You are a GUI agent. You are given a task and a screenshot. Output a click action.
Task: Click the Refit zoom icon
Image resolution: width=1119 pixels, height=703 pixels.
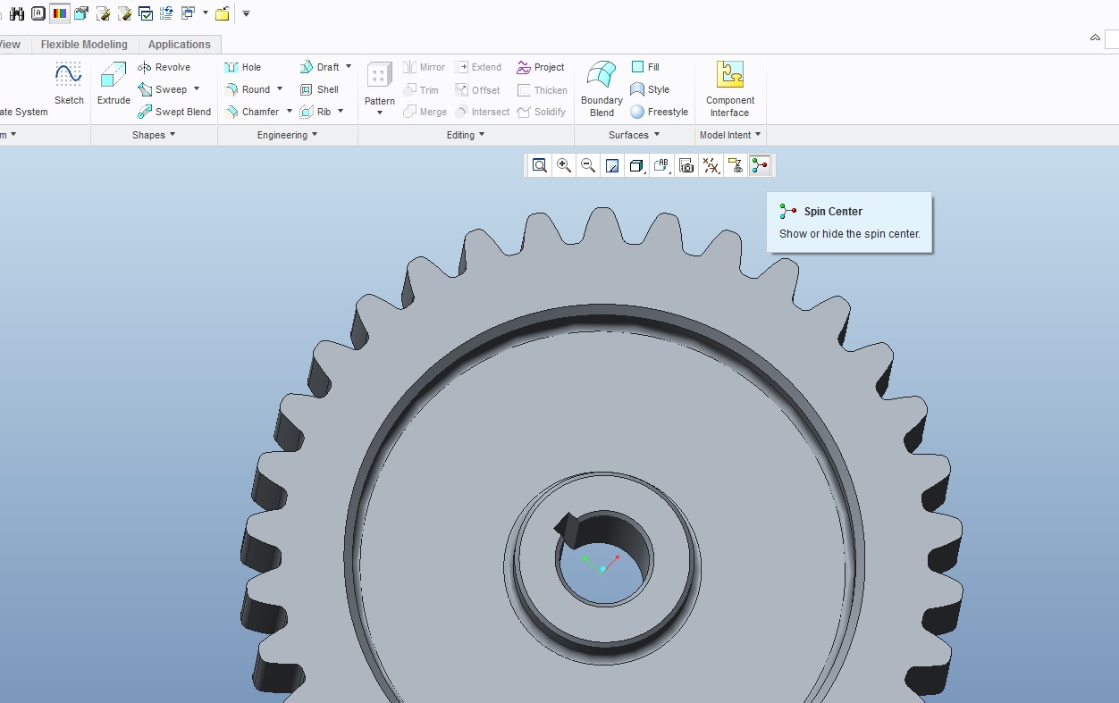tap(539, 165)
